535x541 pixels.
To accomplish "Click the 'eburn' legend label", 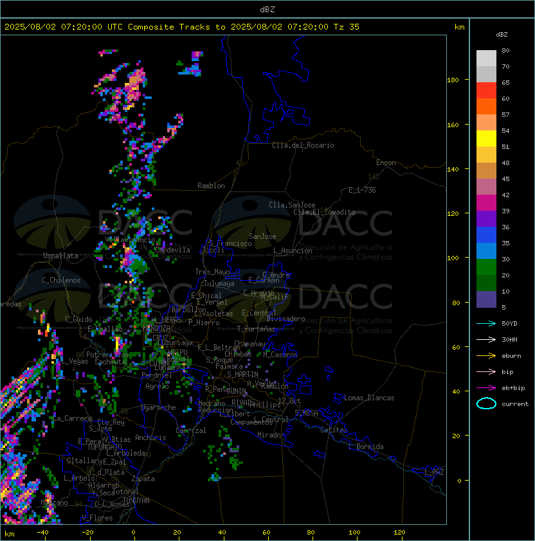I will pos(511,356).
